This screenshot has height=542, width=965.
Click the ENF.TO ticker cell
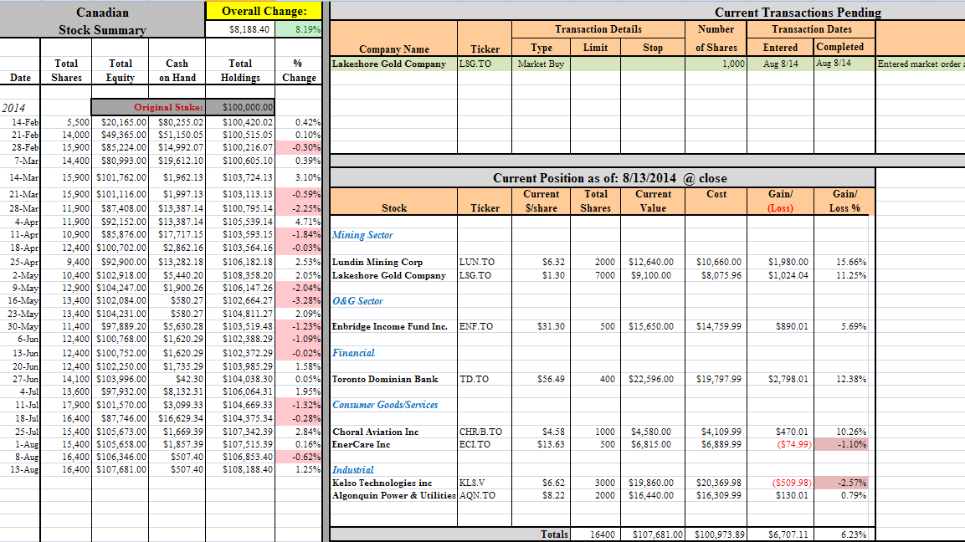(475, 327)
